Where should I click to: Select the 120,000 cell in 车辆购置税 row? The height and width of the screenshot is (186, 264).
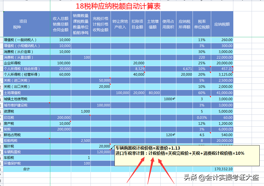tap(101, 152)
